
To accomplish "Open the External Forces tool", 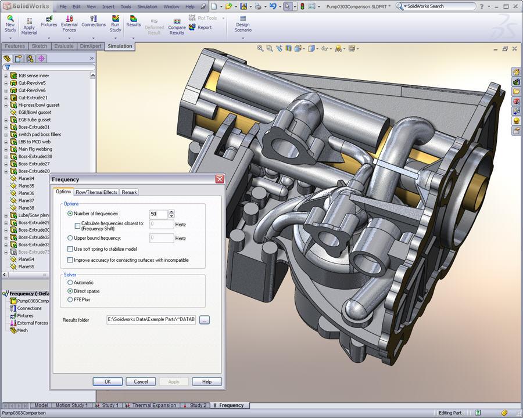I will coord(69,24).
